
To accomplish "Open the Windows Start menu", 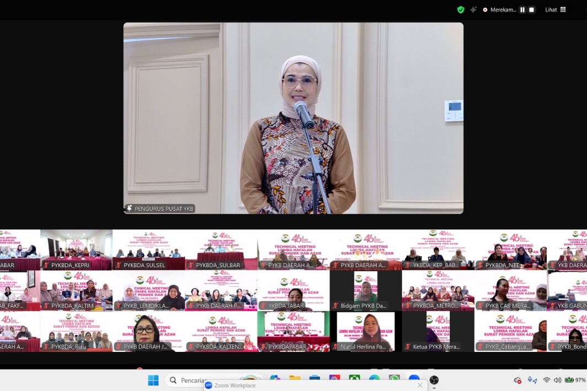I will [153, 380].
